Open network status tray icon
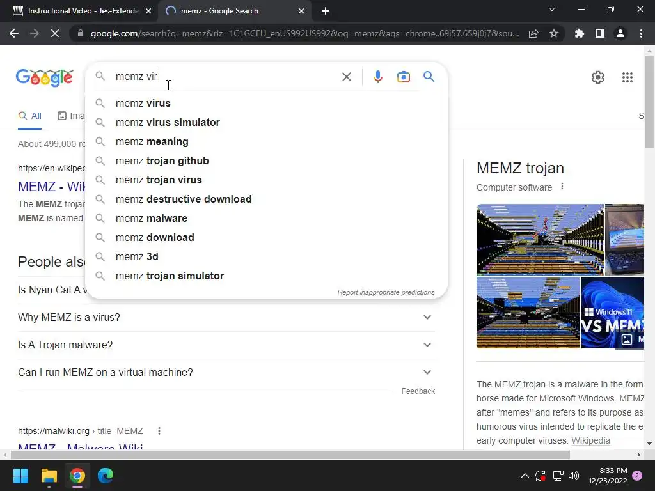 click(x=558, y=476)
